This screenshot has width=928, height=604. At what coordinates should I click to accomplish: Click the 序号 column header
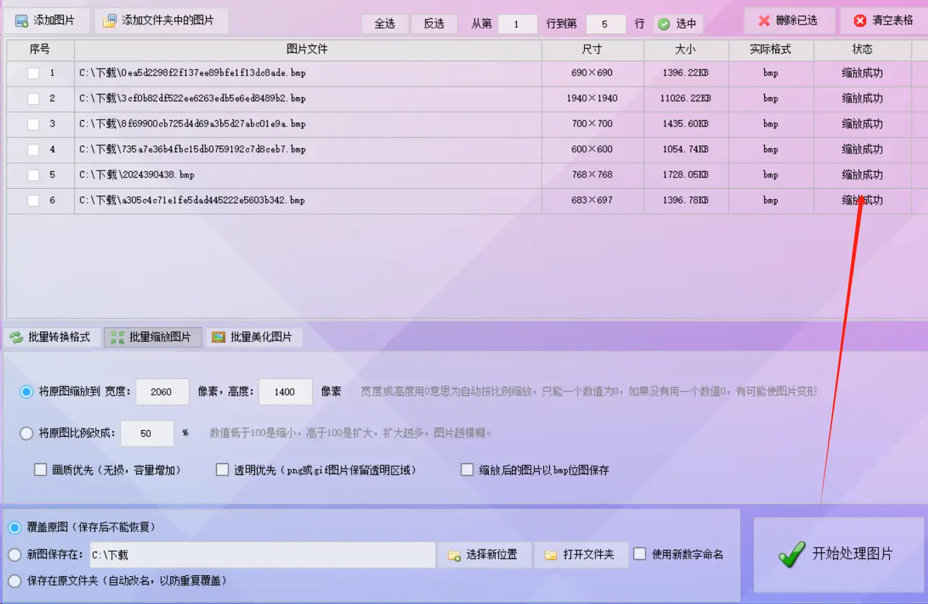point(40,50)
